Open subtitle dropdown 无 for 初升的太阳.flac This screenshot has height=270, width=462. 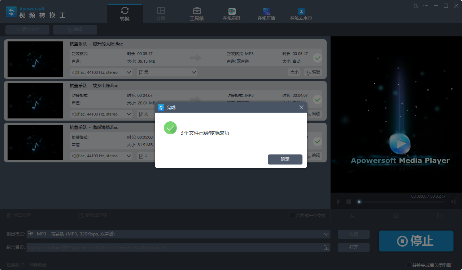167,72
